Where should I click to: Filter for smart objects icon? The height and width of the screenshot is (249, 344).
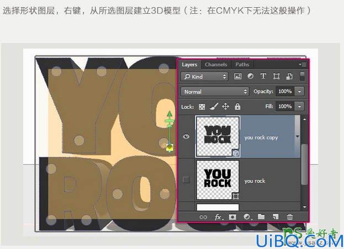[x=289, y=76]
